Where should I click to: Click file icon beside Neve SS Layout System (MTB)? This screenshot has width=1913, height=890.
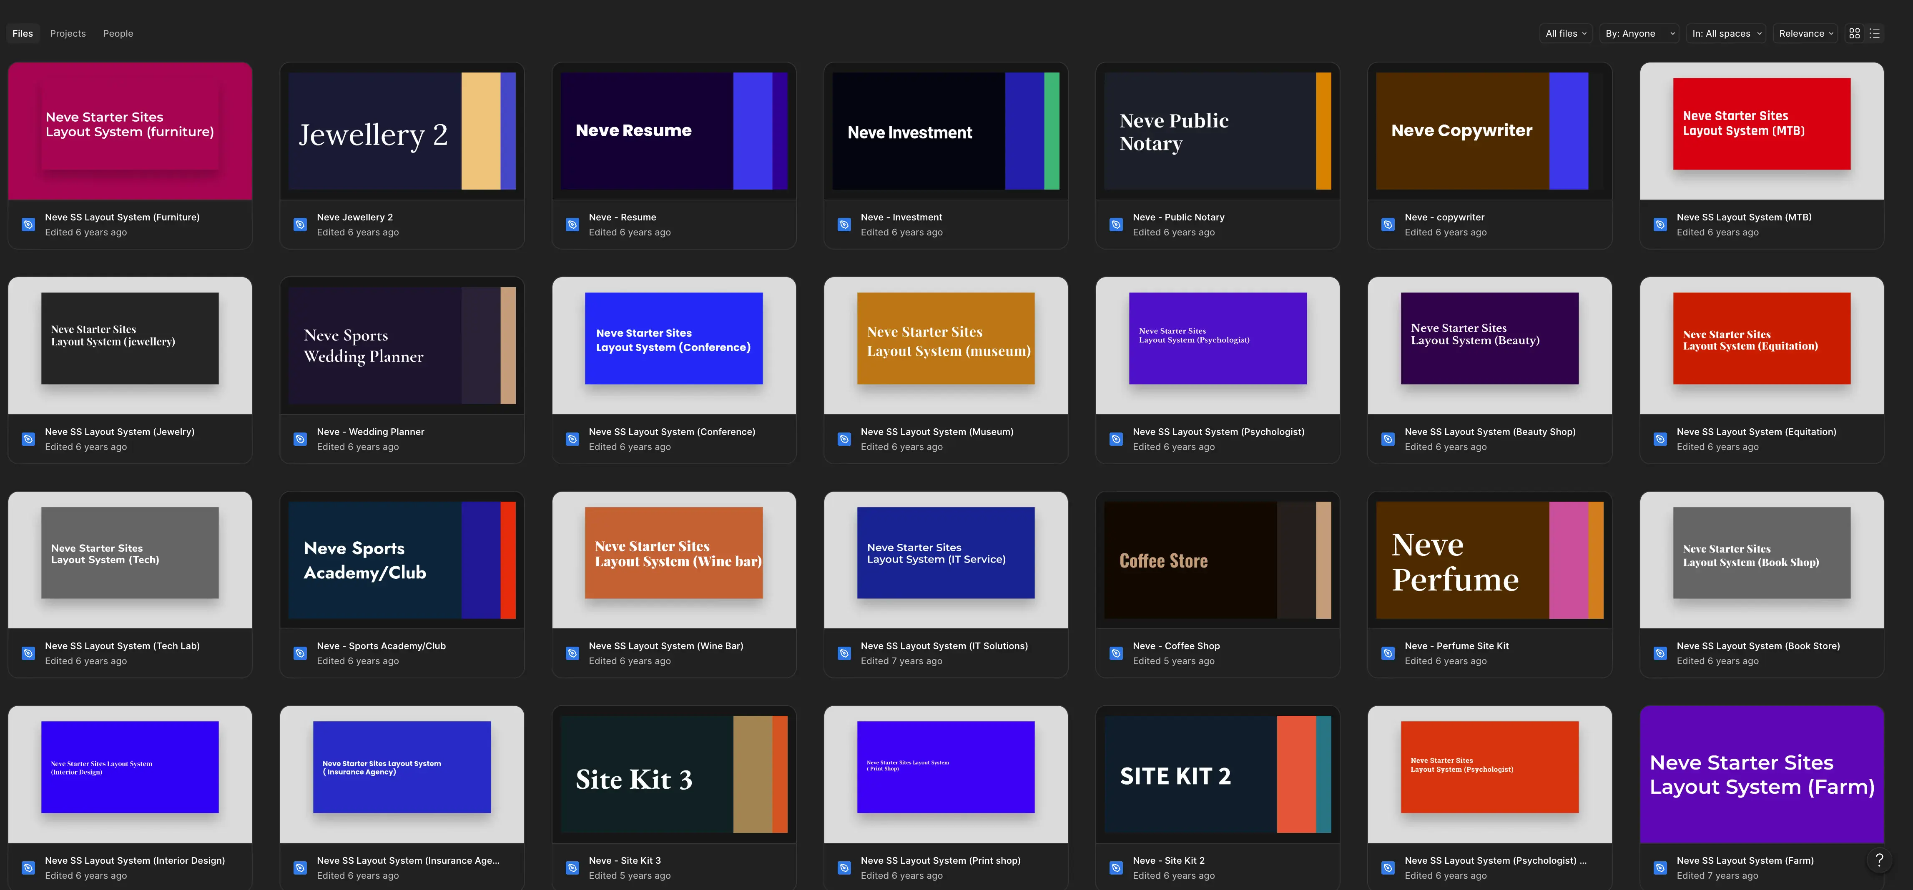[1660, 224]
